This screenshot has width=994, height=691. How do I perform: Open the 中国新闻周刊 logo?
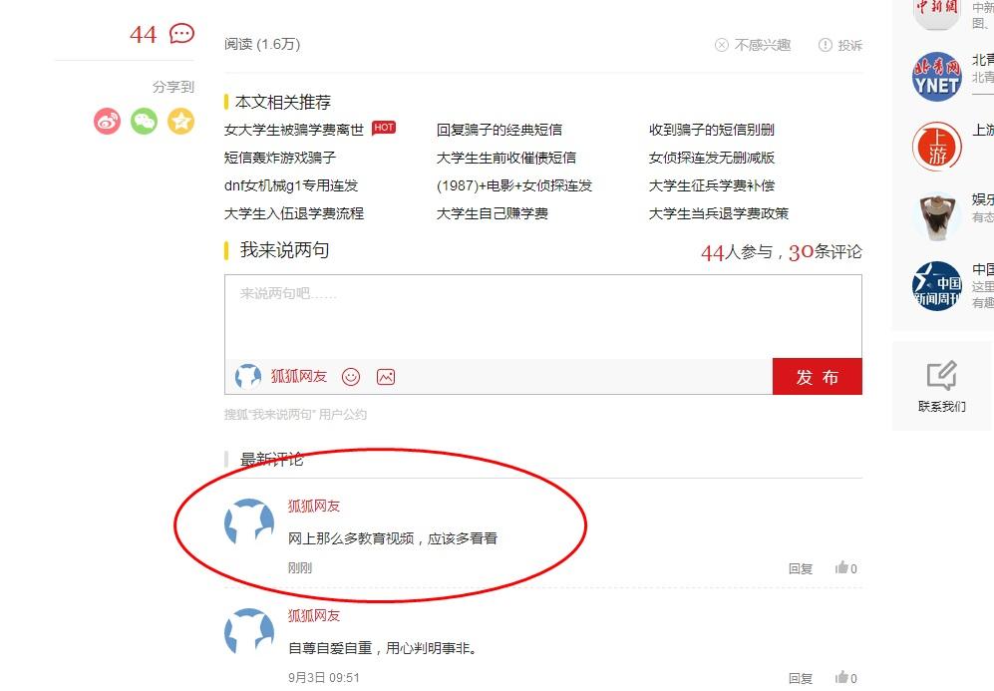point(936,286)
